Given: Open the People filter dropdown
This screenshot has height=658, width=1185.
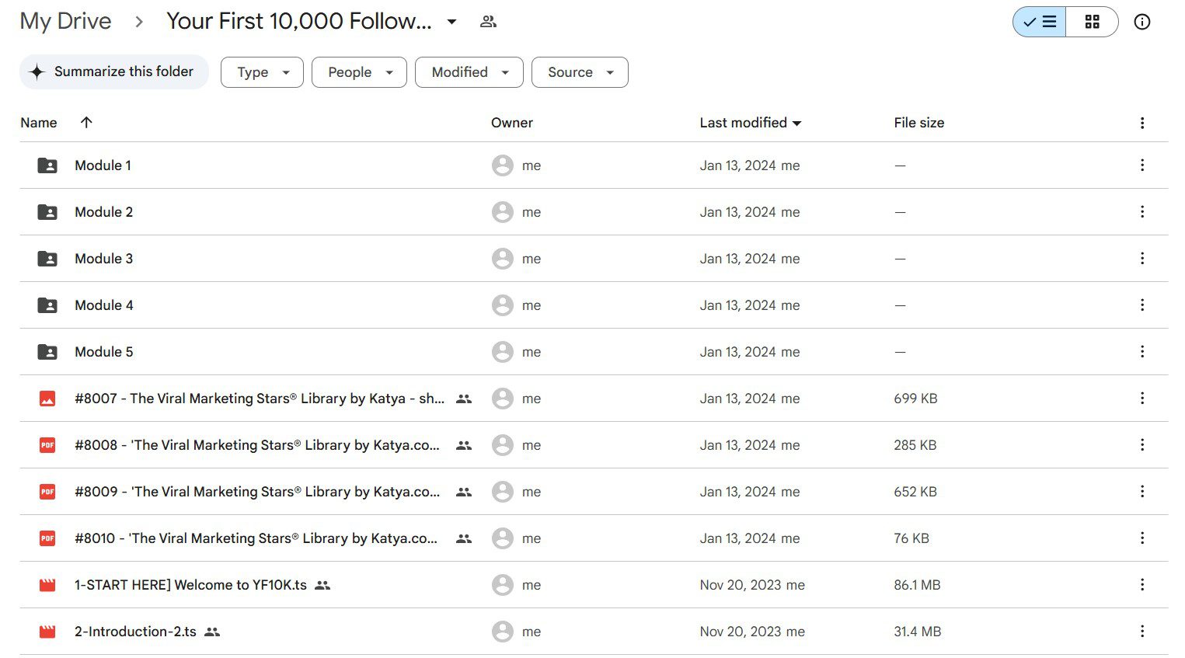Looking at the screenshot, I should click(x=359, y=72).
